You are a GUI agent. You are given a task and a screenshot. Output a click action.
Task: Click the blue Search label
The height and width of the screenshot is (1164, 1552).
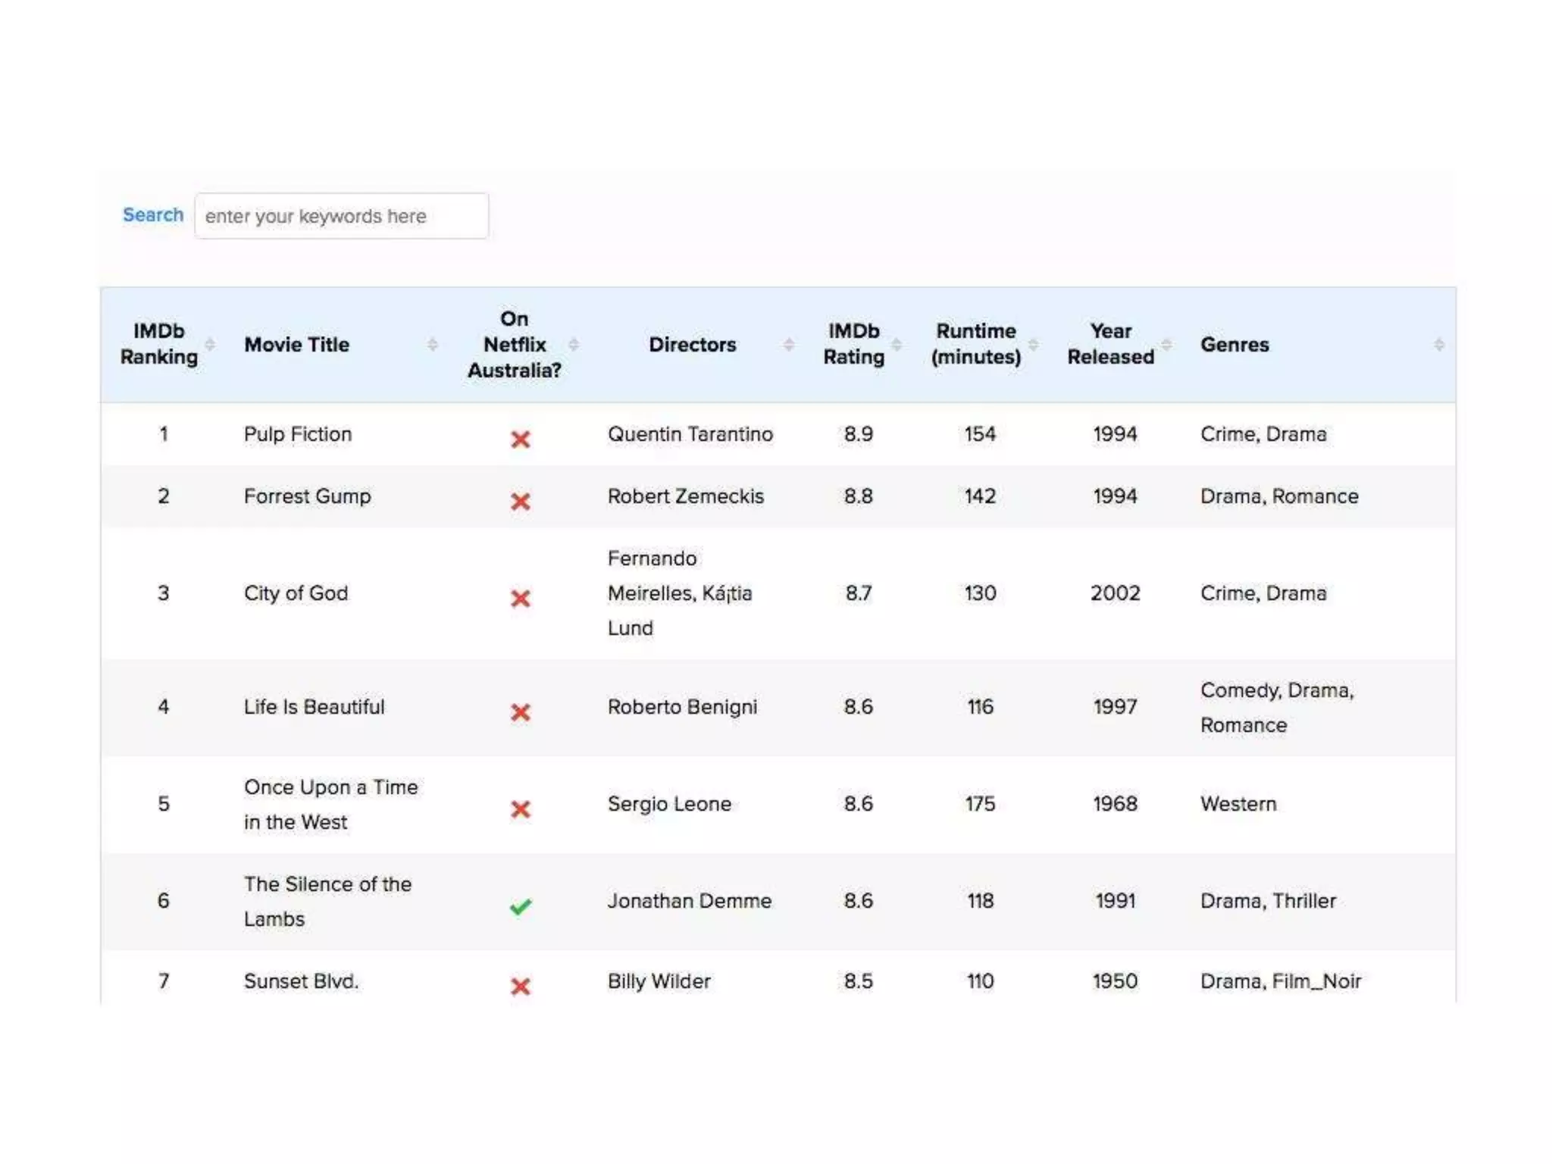(153, 215)
